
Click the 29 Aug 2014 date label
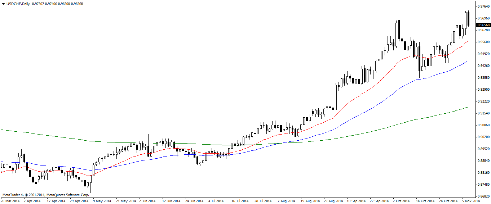coord(333,201)
